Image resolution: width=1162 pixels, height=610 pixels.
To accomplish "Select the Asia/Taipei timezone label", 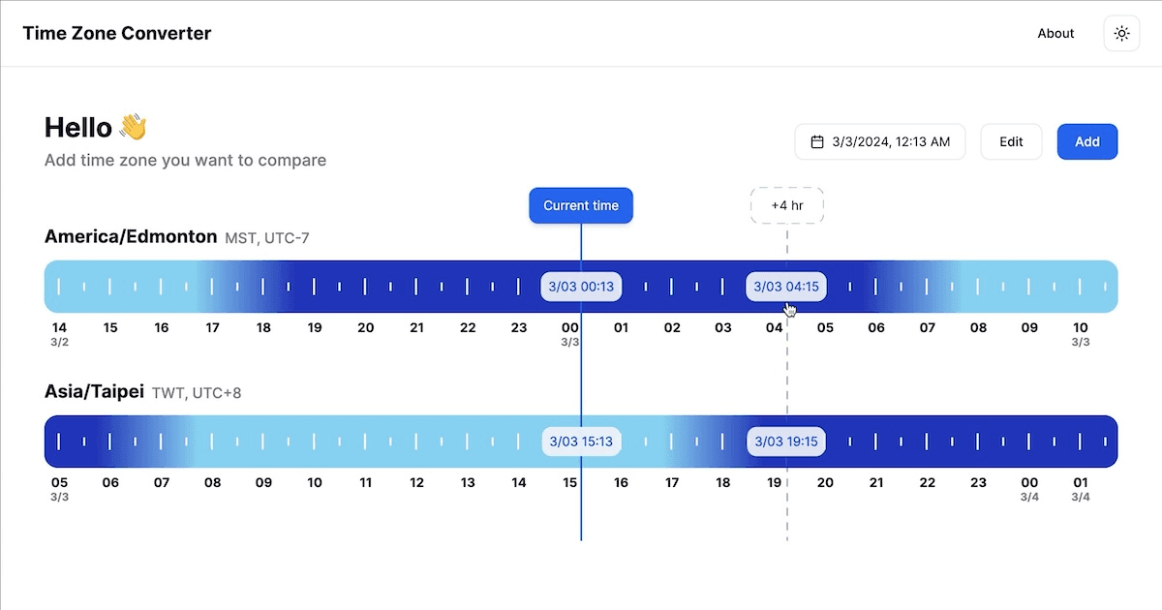I will 94,391.
